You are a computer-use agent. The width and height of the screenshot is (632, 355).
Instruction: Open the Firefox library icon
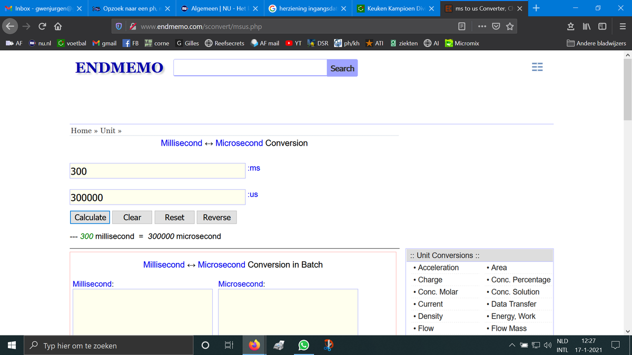click(587, 26)
